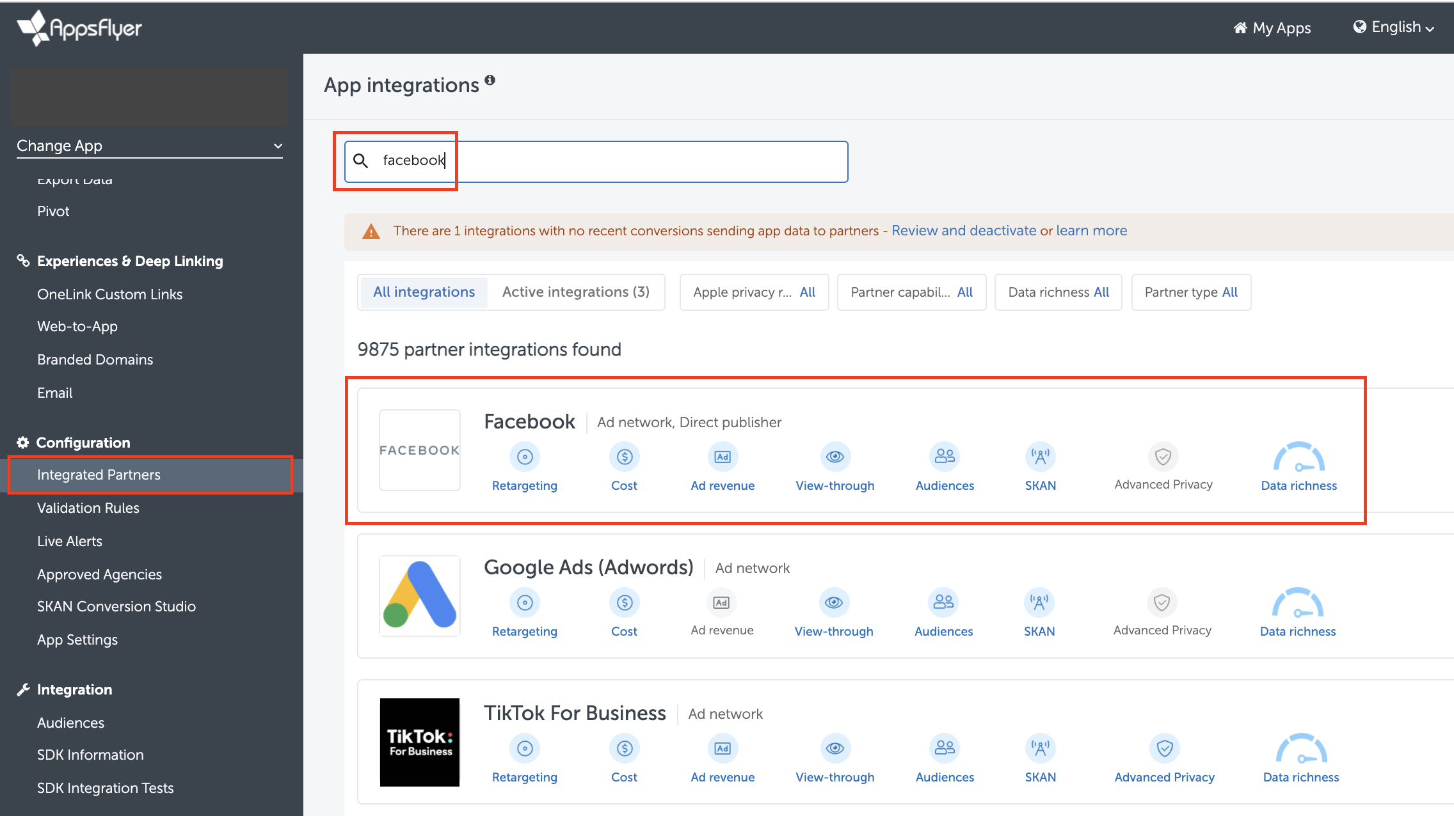The height and width of the screenshot is (816, 1454).
Task: Open the Data richness filter dropdown
Action: (1059, 292)
